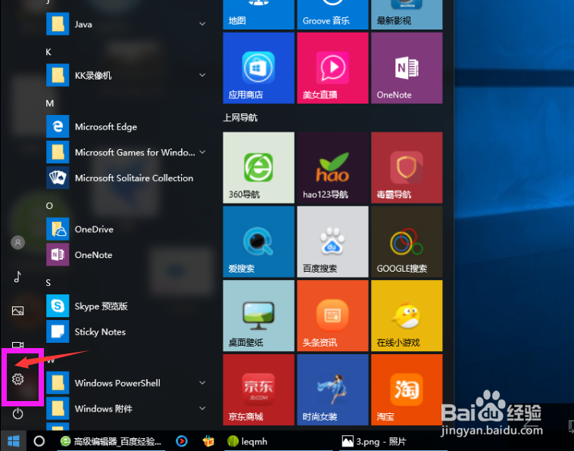Launch Microsoft Edge from app list
Viewport: 574px width, 451px height.
pos(126,126)
